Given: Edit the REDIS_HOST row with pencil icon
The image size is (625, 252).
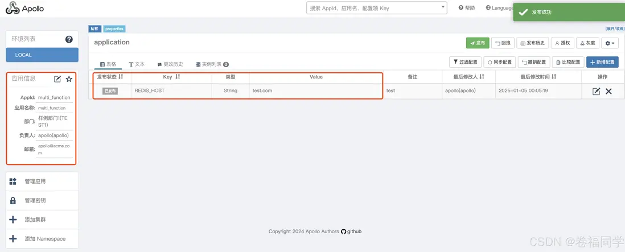Looking at the screenshot, I should pyautogui.click(x=596, y=91).
